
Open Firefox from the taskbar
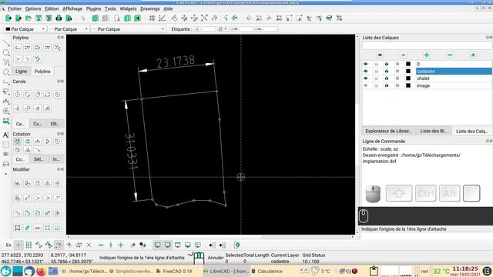click(41, 271)
